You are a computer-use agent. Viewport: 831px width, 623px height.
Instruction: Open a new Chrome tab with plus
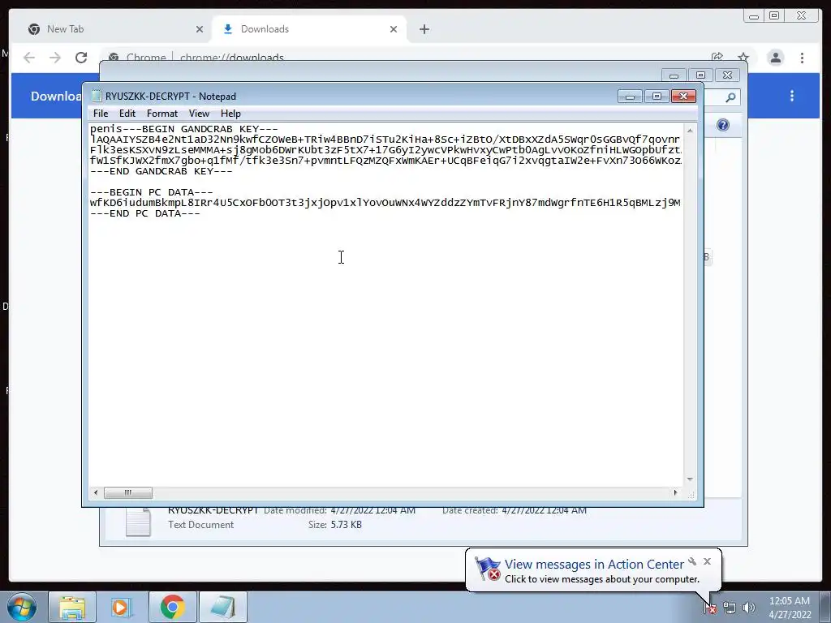click(424, 29)
